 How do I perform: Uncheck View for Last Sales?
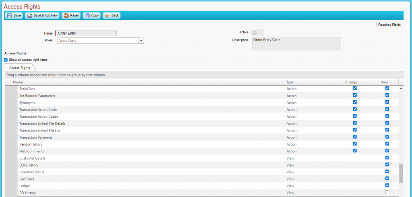pos(387,179)
